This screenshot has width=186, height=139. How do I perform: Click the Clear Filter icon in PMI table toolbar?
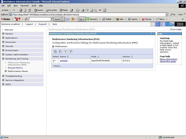pyautogui.click(x=71, y=52)
